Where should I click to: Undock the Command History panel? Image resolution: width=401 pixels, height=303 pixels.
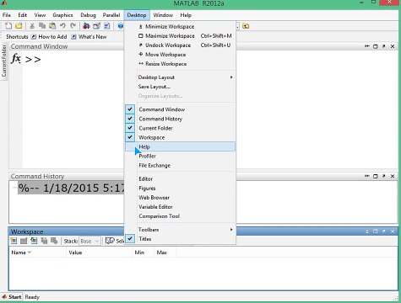click(x=384, y=176)
